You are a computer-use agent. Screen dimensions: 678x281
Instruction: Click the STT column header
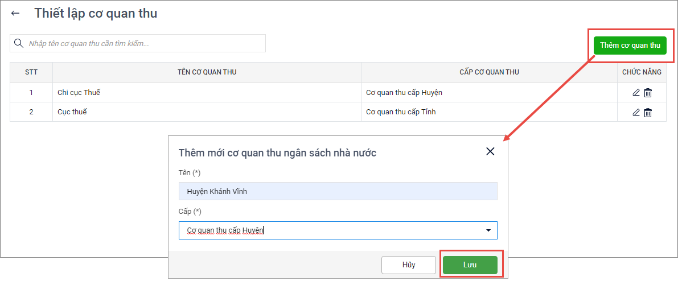(x=31, y=72)
